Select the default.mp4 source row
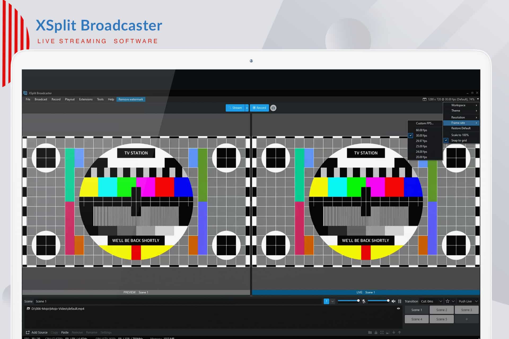Image resolution: width=509 pixels, height=339 pixels. click(213, 309)
